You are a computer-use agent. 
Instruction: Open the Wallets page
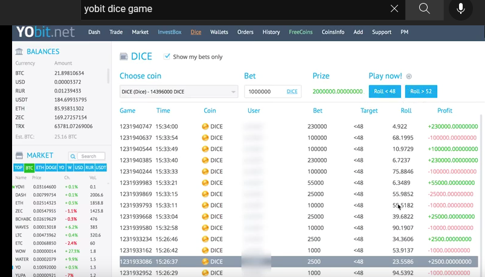(219, 32)
